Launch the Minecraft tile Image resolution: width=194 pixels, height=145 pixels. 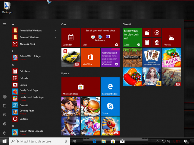pos(132,57)
